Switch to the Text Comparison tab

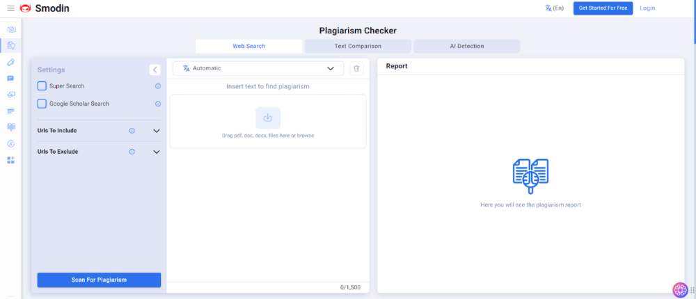[x=358, y=46]
